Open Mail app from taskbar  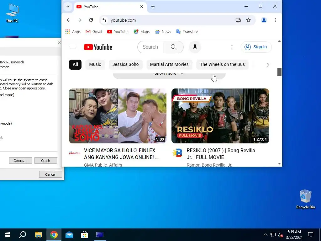pyautogui.click(x=69, y=235)
